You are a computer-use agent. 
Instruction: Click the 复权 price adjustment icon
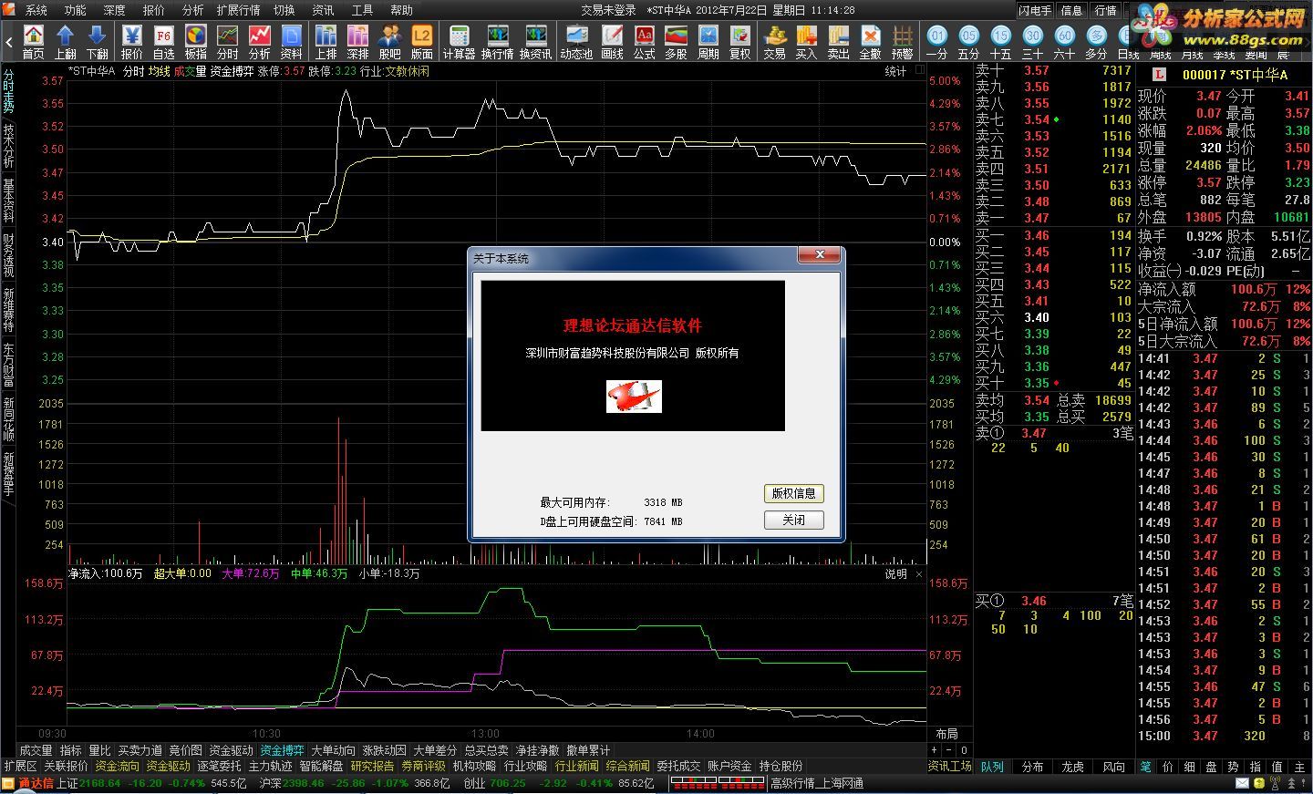point(740,42)
